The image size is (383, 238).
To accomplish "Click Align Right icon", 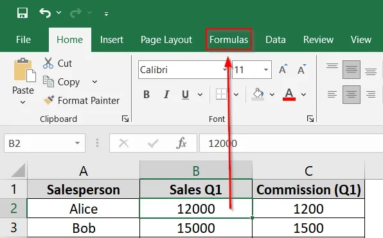I will 371,94.
